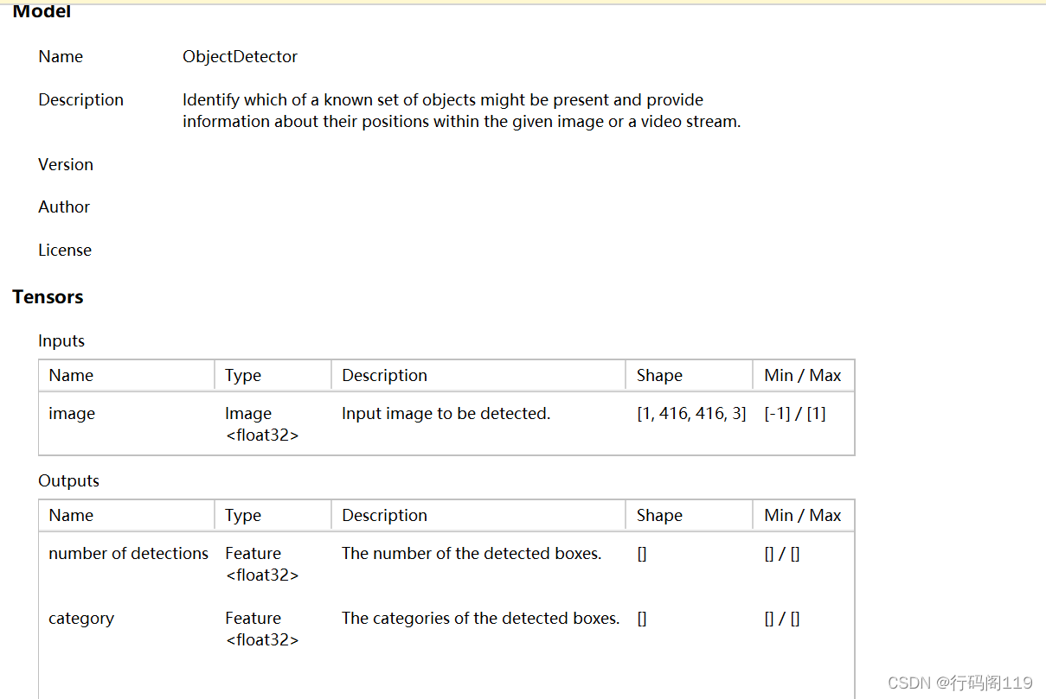Click 'Type' header in Inputs table

click(x=242, y=376)
